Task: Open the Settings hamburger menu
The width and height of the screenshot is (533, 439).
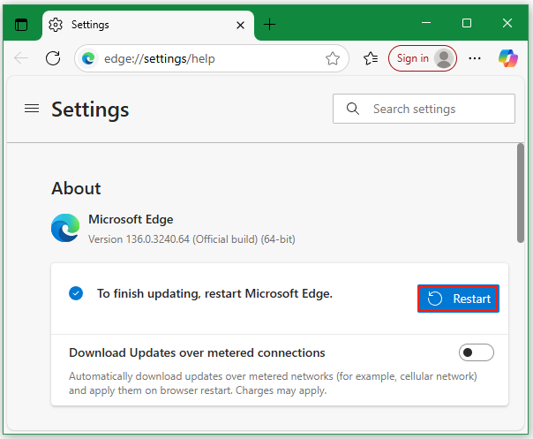Action: pos(32,109)
